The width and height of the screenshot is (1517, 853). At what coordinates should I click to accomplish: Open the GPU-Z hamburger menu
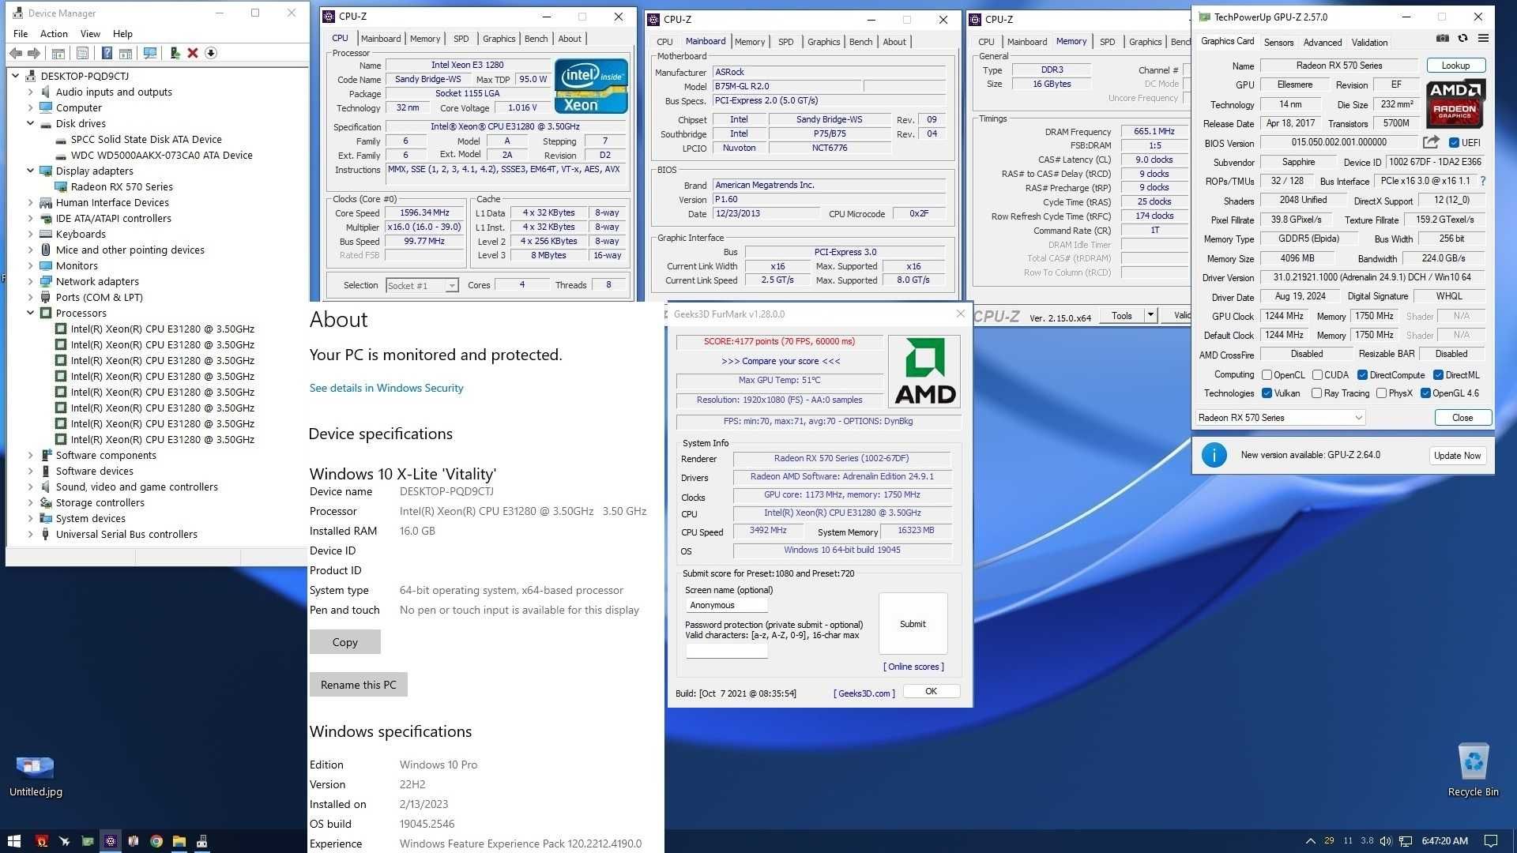tap(1483, 39)
